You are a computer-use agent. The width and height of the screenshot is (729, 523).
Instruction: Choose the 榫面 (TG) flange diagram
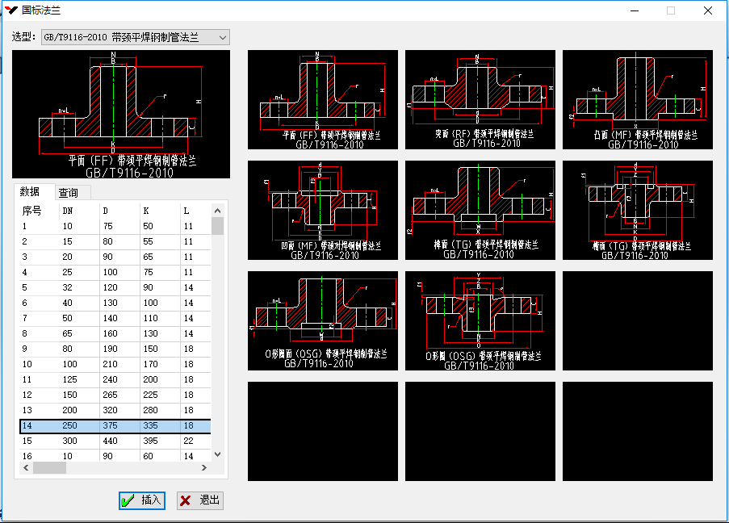480,210
